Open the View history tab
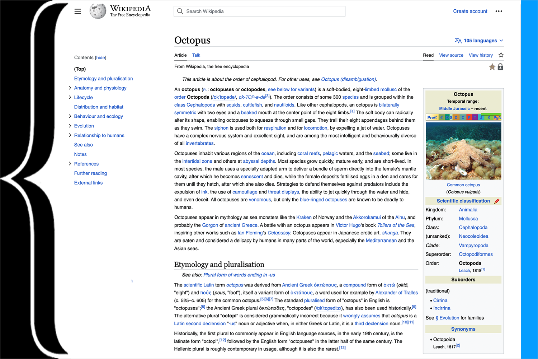 tap(481, 55)
